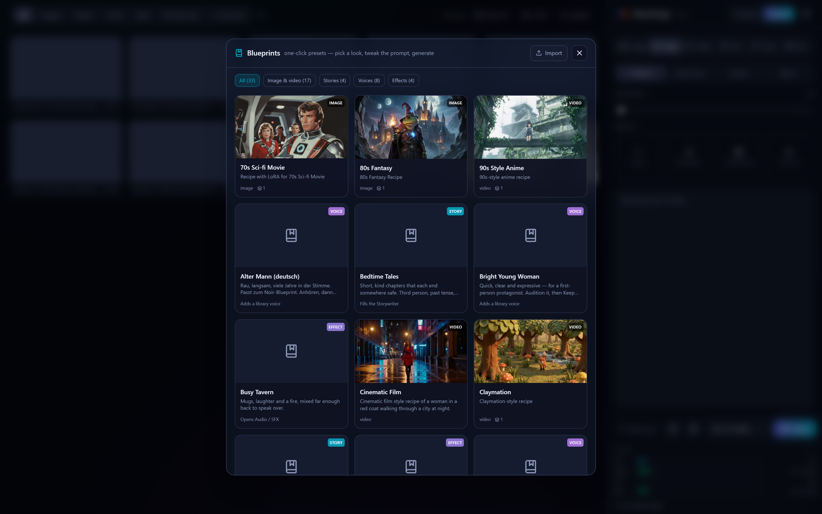
Task: Click the layers icon on Claymation card
Action: 497,419
